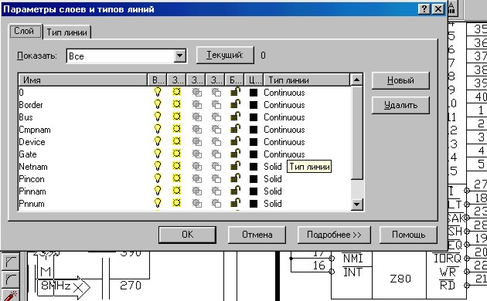The width and height of the screenshot is (487, 301).
Task: Unlock Pincon layer padlock icon
Action: (x=236, y=178)
